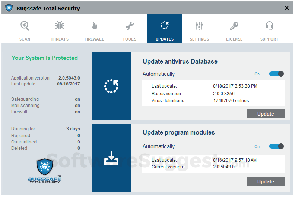
Task: Click the blue program modules download tile
Action: tap(111, 158)
